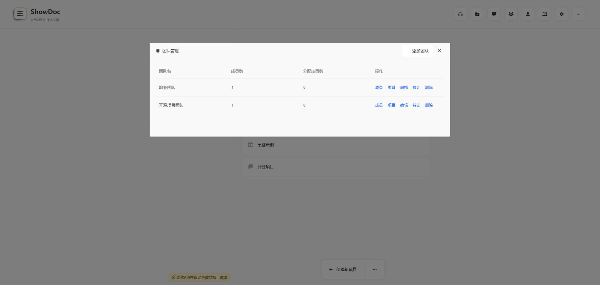Click the 试试 link in the banner
The width and height of the screenshot is (600, 285).
223,277
